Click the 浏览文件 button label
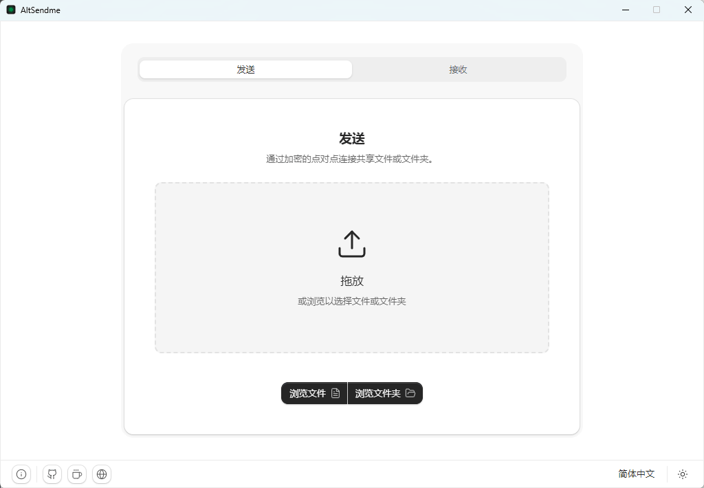 [x=307, y=393]
